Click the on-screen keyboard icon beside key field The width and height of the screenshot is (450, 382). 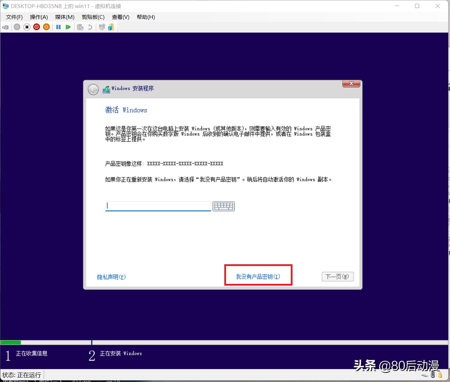pos(223,206)
